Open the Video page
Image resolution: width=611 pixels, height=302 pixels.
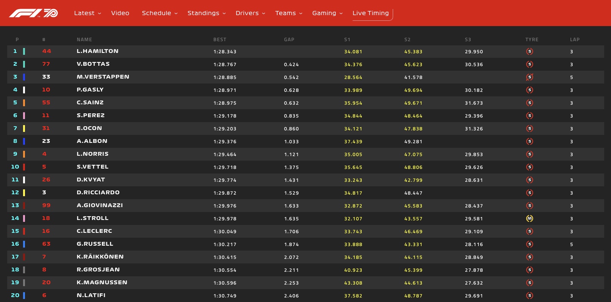coord(120,13)
